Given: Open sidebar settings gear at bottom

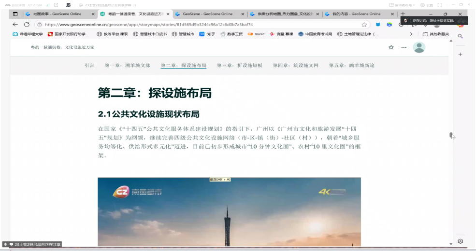Looking at the screenshot, I should [461, 241].
